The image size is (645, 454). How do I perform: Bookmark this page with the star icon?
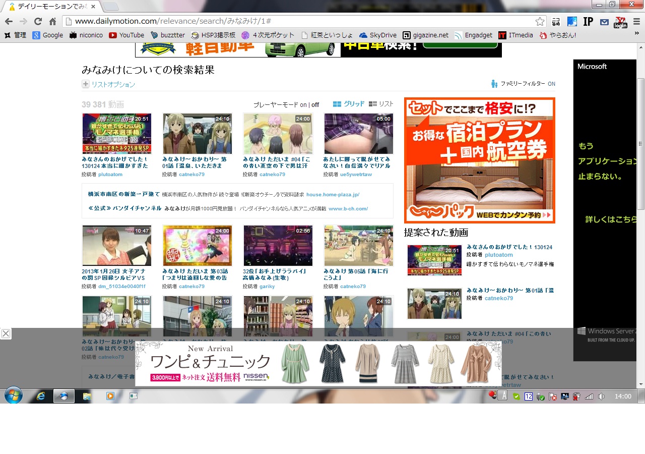[x=540, y=21]
